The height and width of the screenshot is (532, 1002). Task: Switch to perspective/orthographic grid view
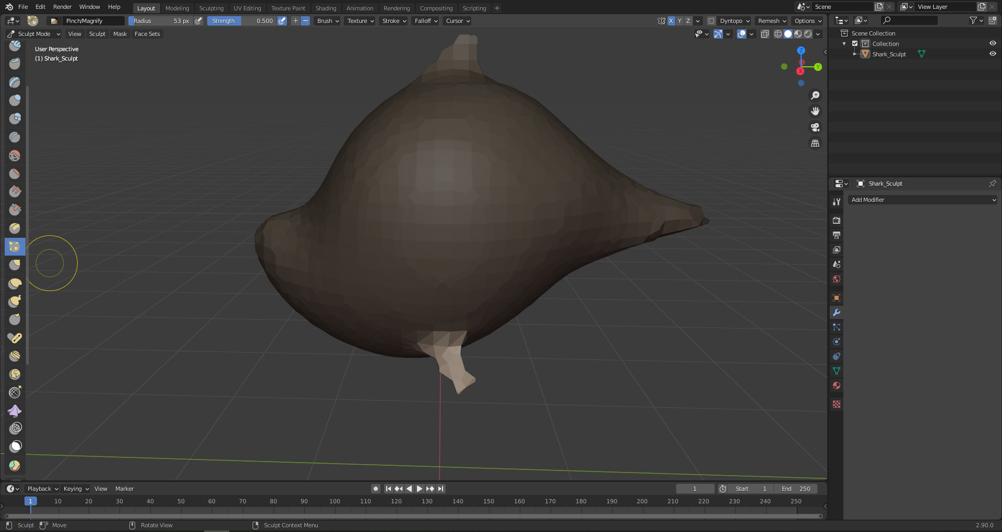(x=815, y=143)
